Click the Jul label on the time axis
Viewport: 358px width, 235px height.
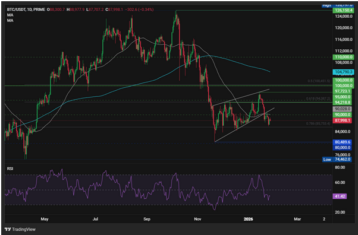[x=95, y=219]
